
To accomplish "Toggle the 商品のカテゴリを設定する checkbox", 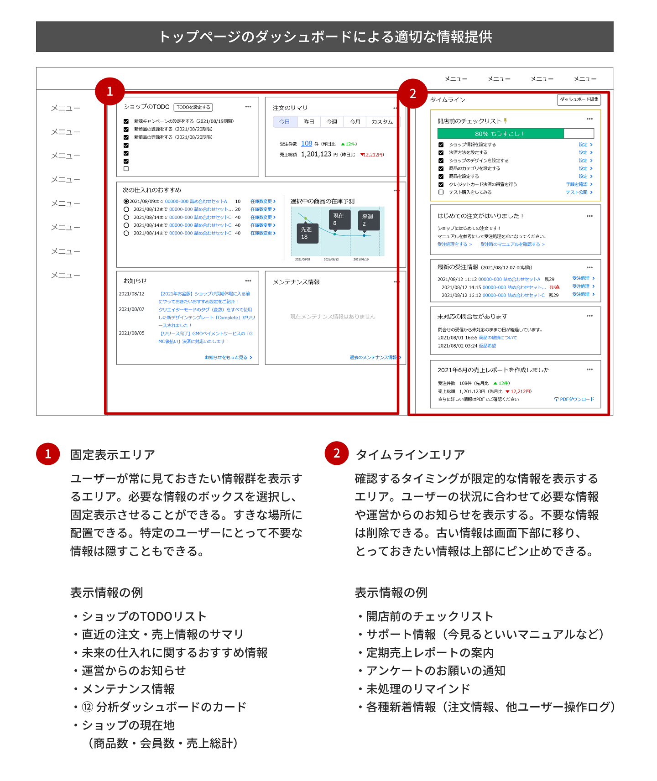I will click(441, 168).
